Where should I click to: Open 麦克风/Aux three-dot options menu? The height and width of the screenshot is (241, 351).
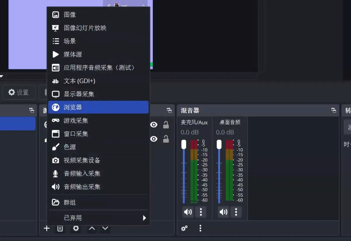(201, 212)
